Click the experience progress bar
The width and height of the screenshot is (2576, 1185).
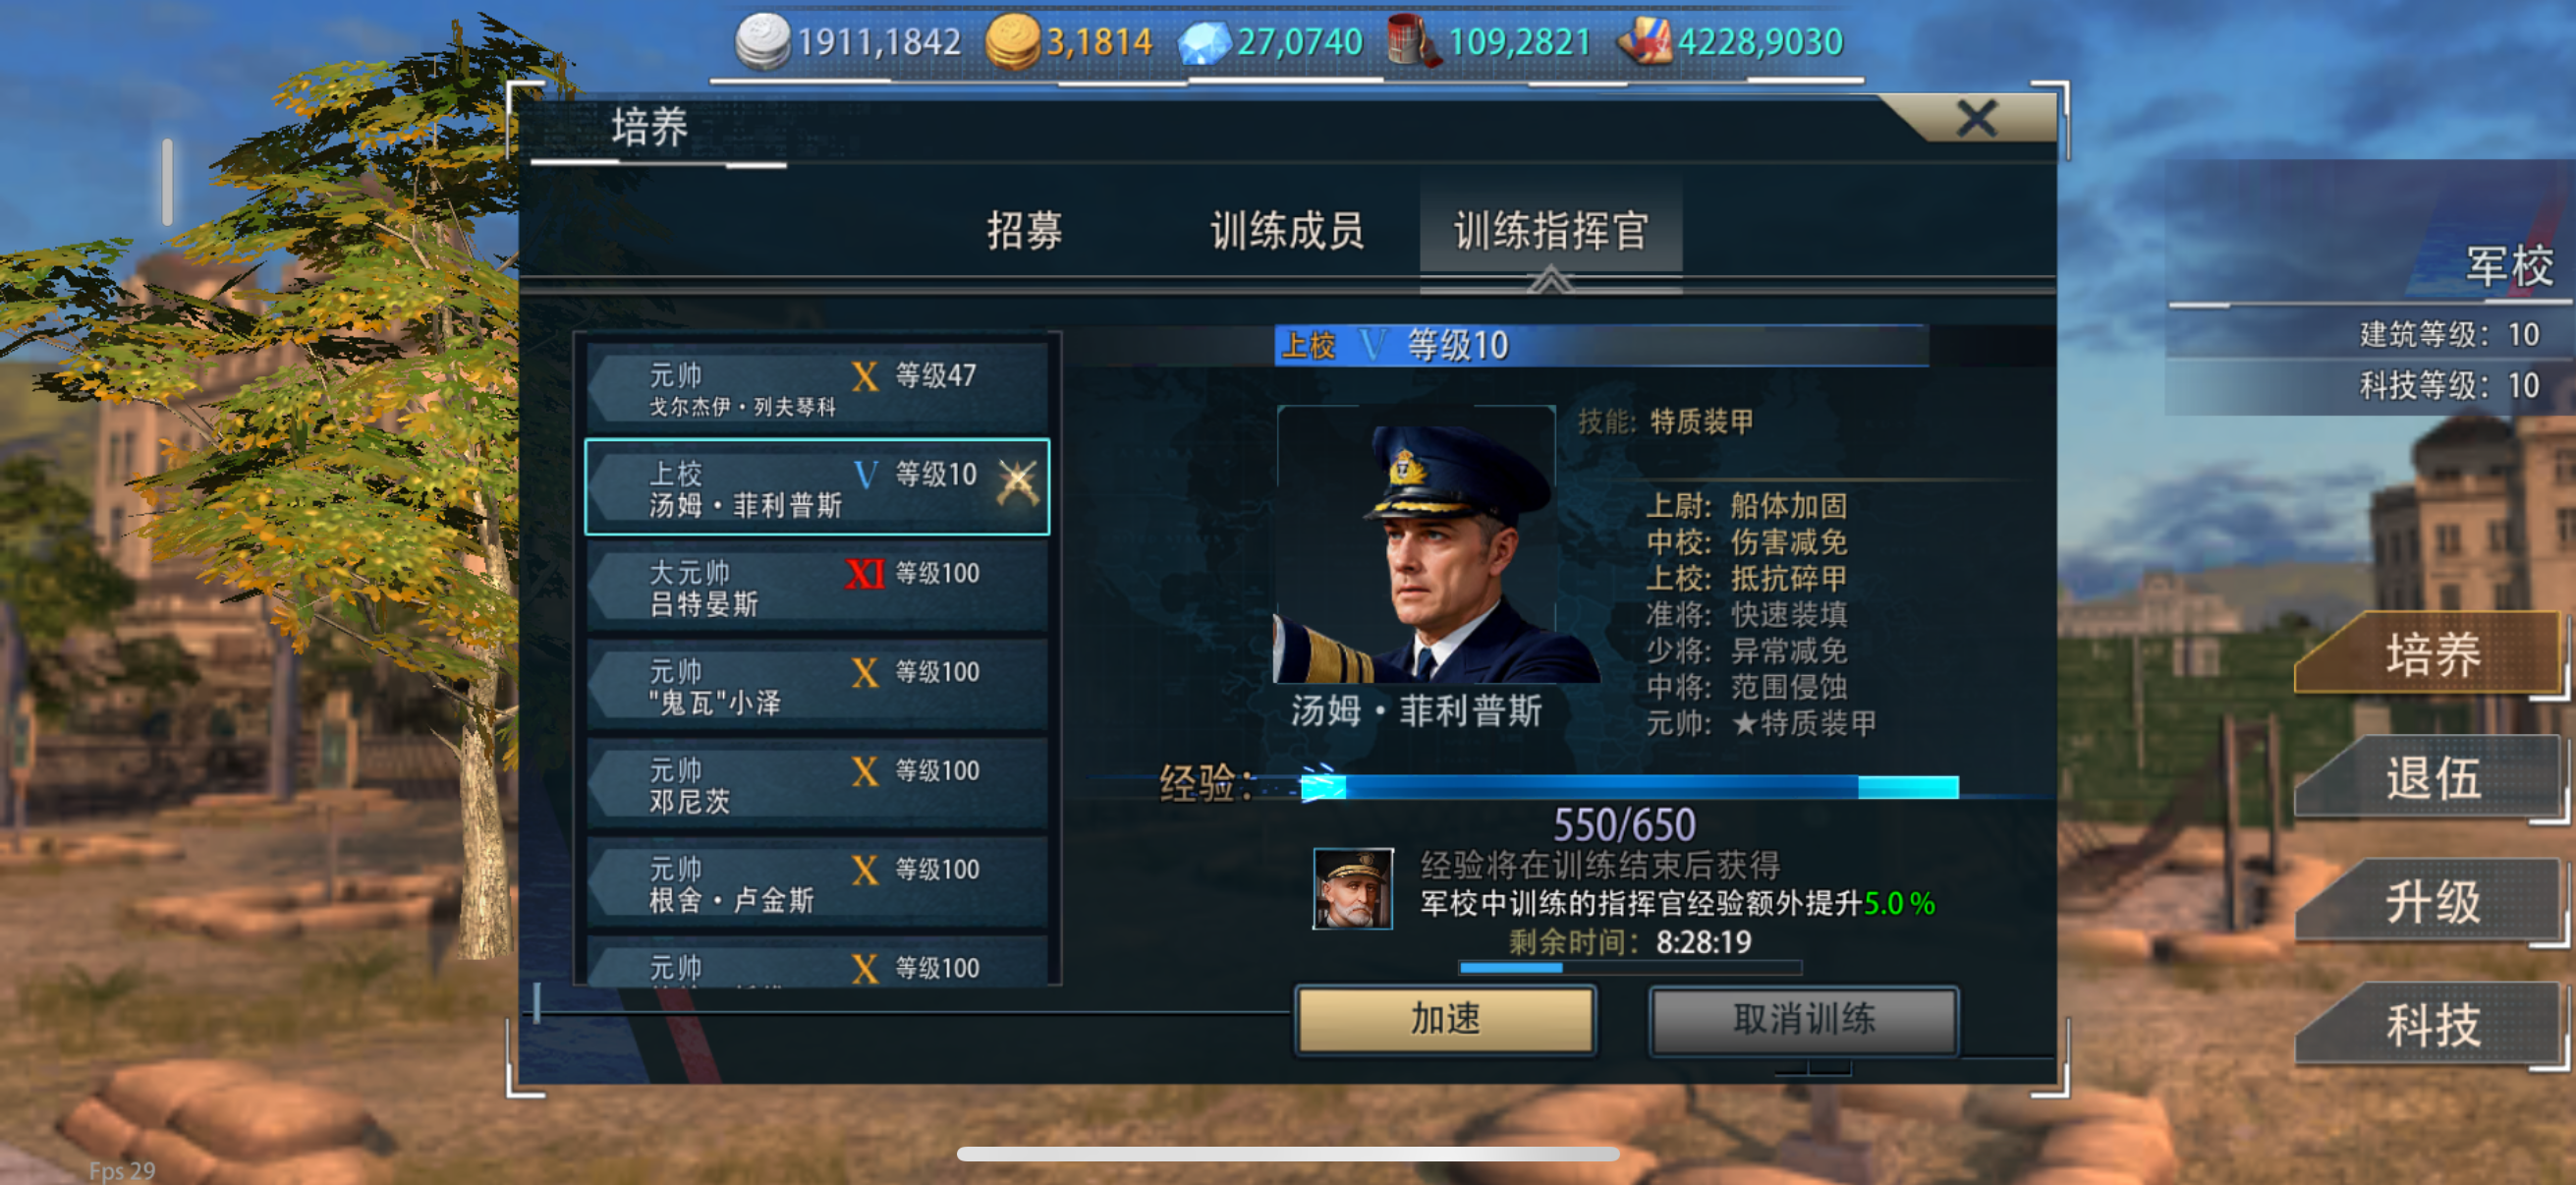point(1629,788)
